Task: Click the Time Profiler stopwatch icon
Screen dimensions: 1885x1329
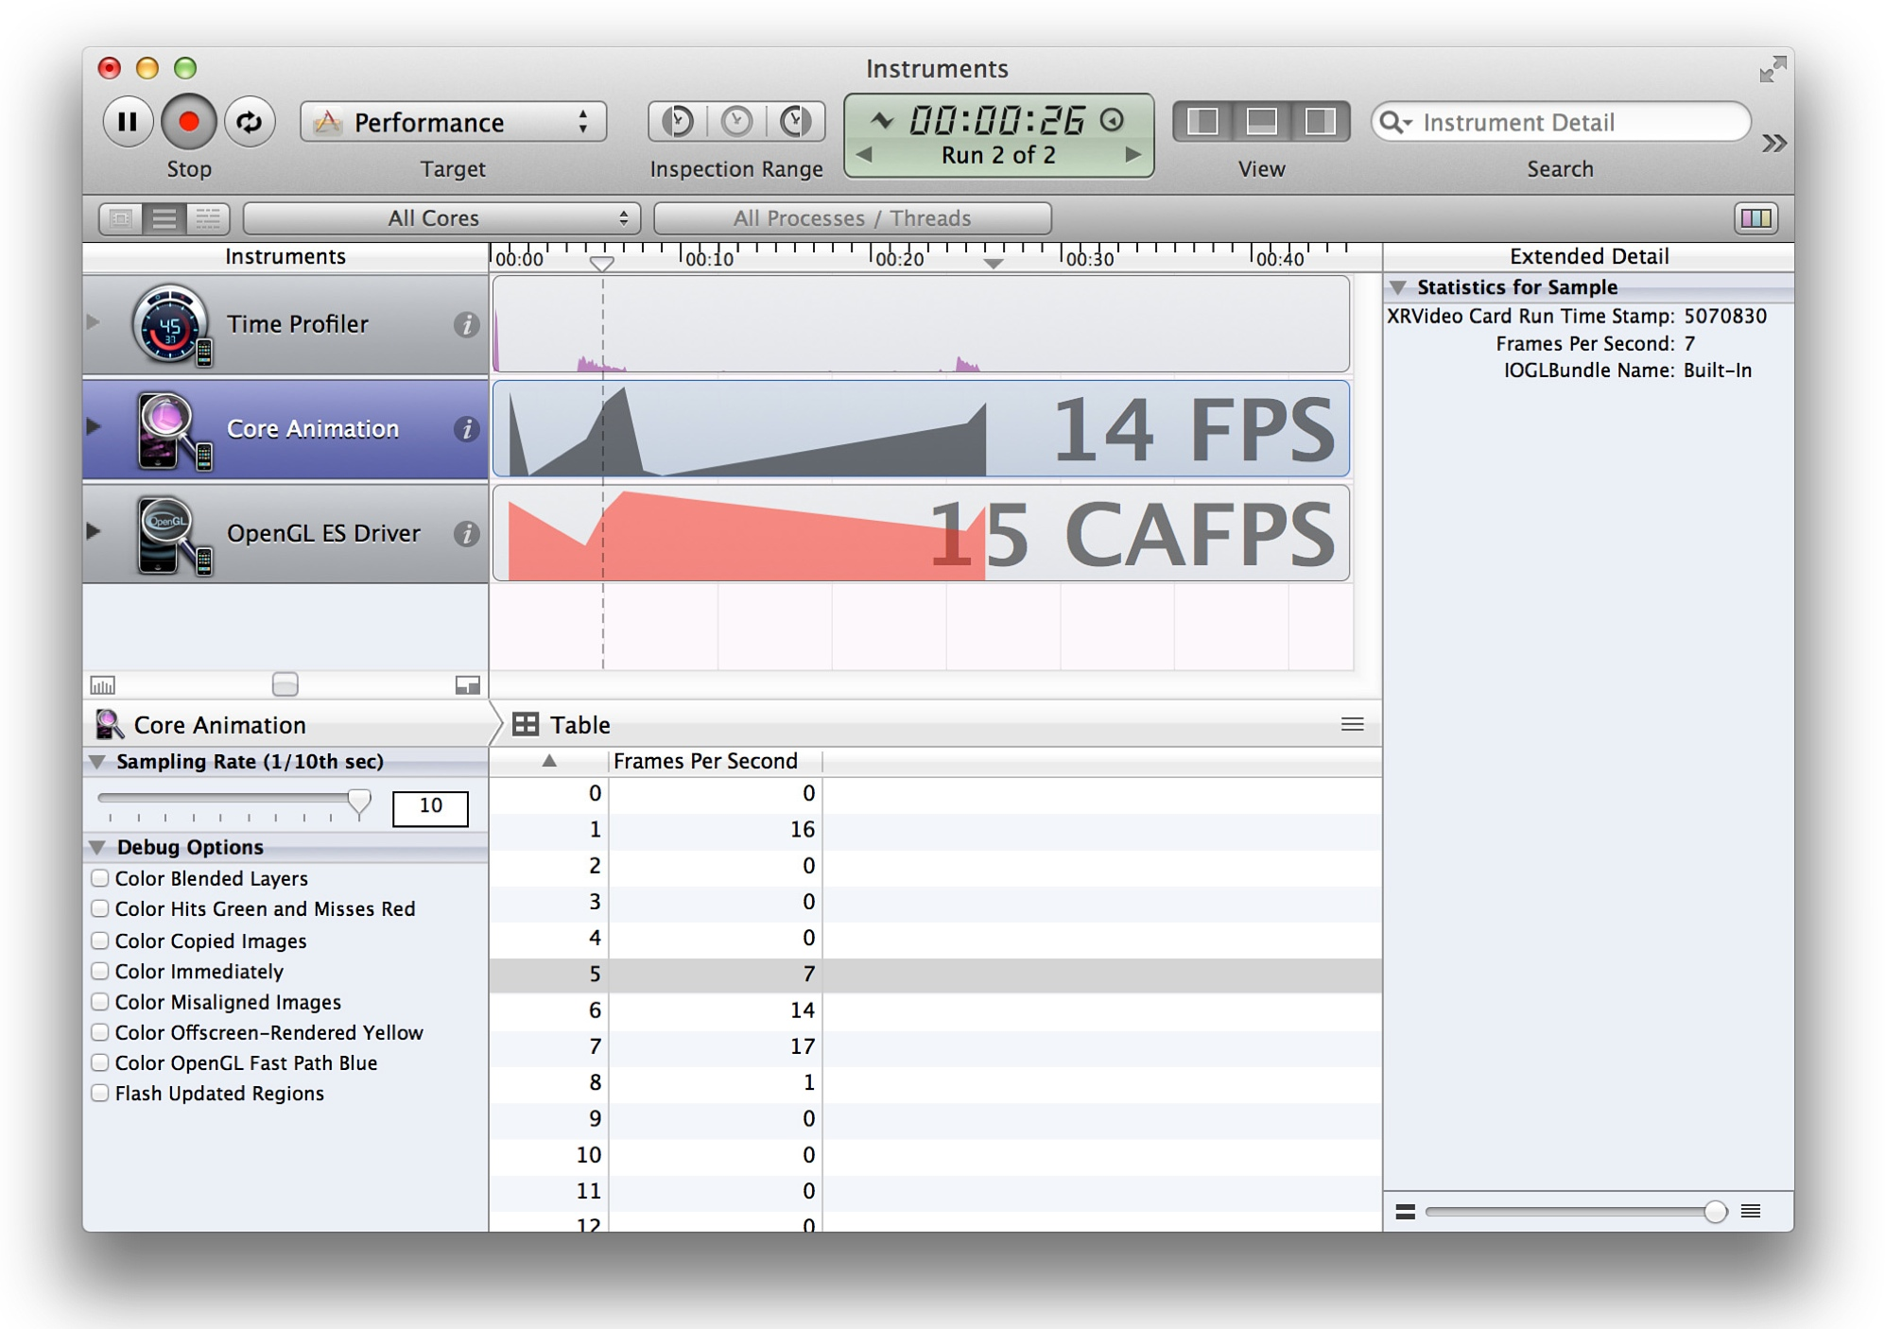Action: tap(171, 324)
